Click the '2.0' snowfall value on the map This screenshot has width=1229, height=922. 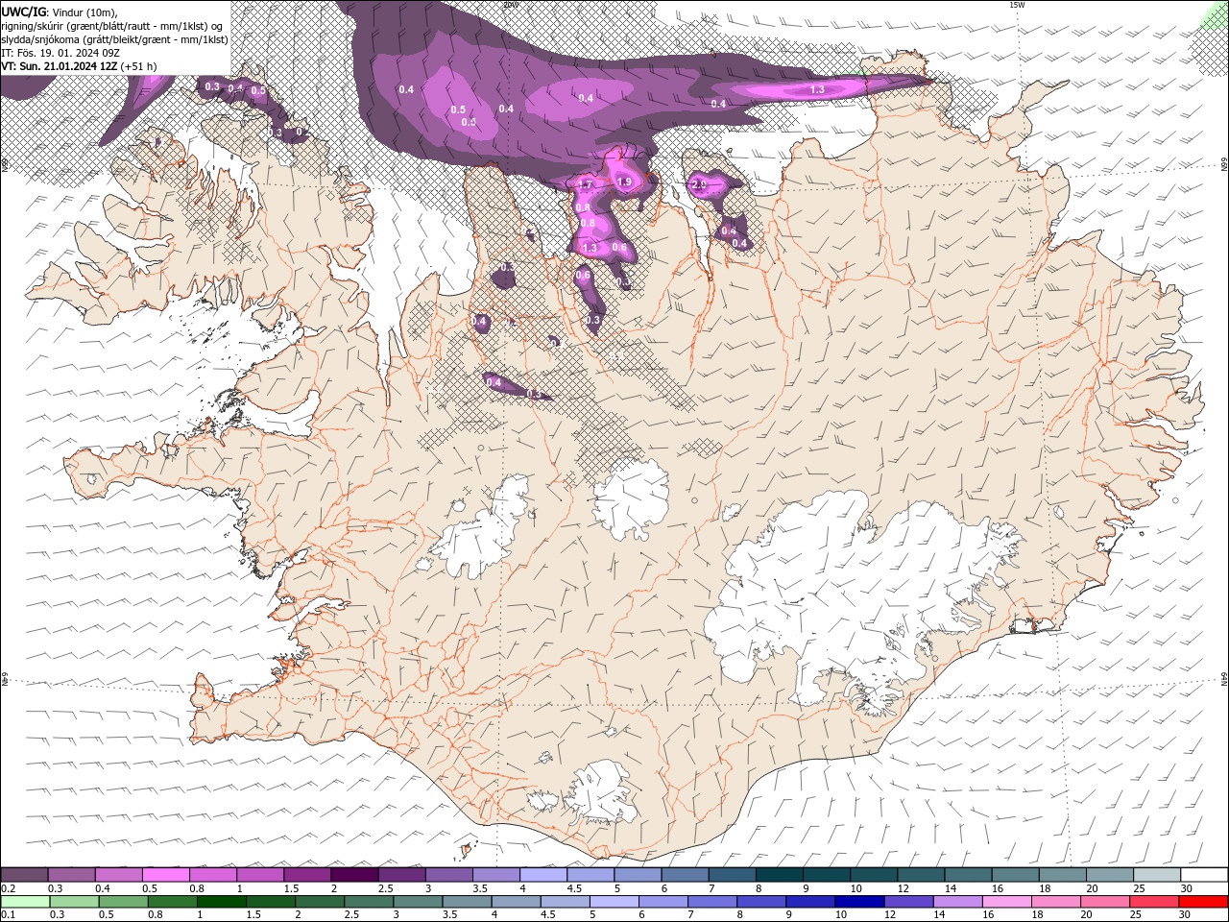click(699, 184)
